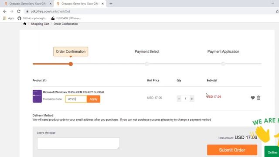Screen dimensions: 279x157
Task: Click the Product (1) column header
Action: coord(40,80)
